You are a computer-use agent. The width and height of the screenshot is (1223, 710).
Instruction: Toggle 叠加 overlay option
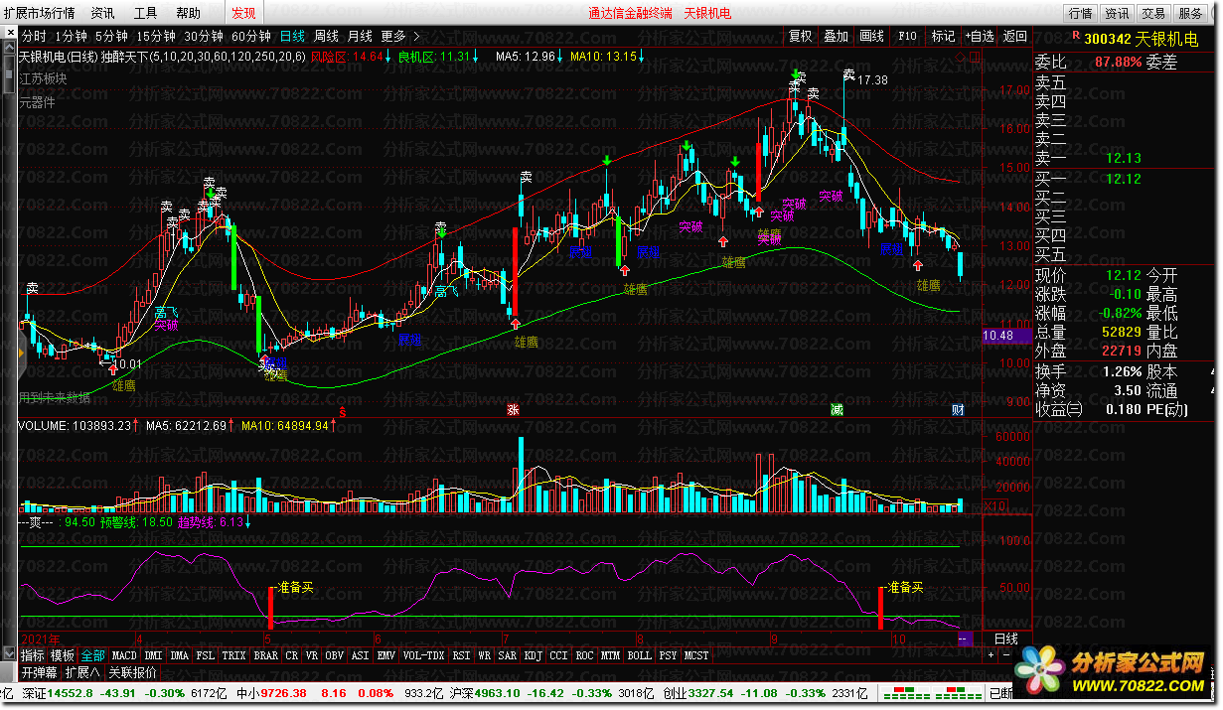(x=837, y=37)
